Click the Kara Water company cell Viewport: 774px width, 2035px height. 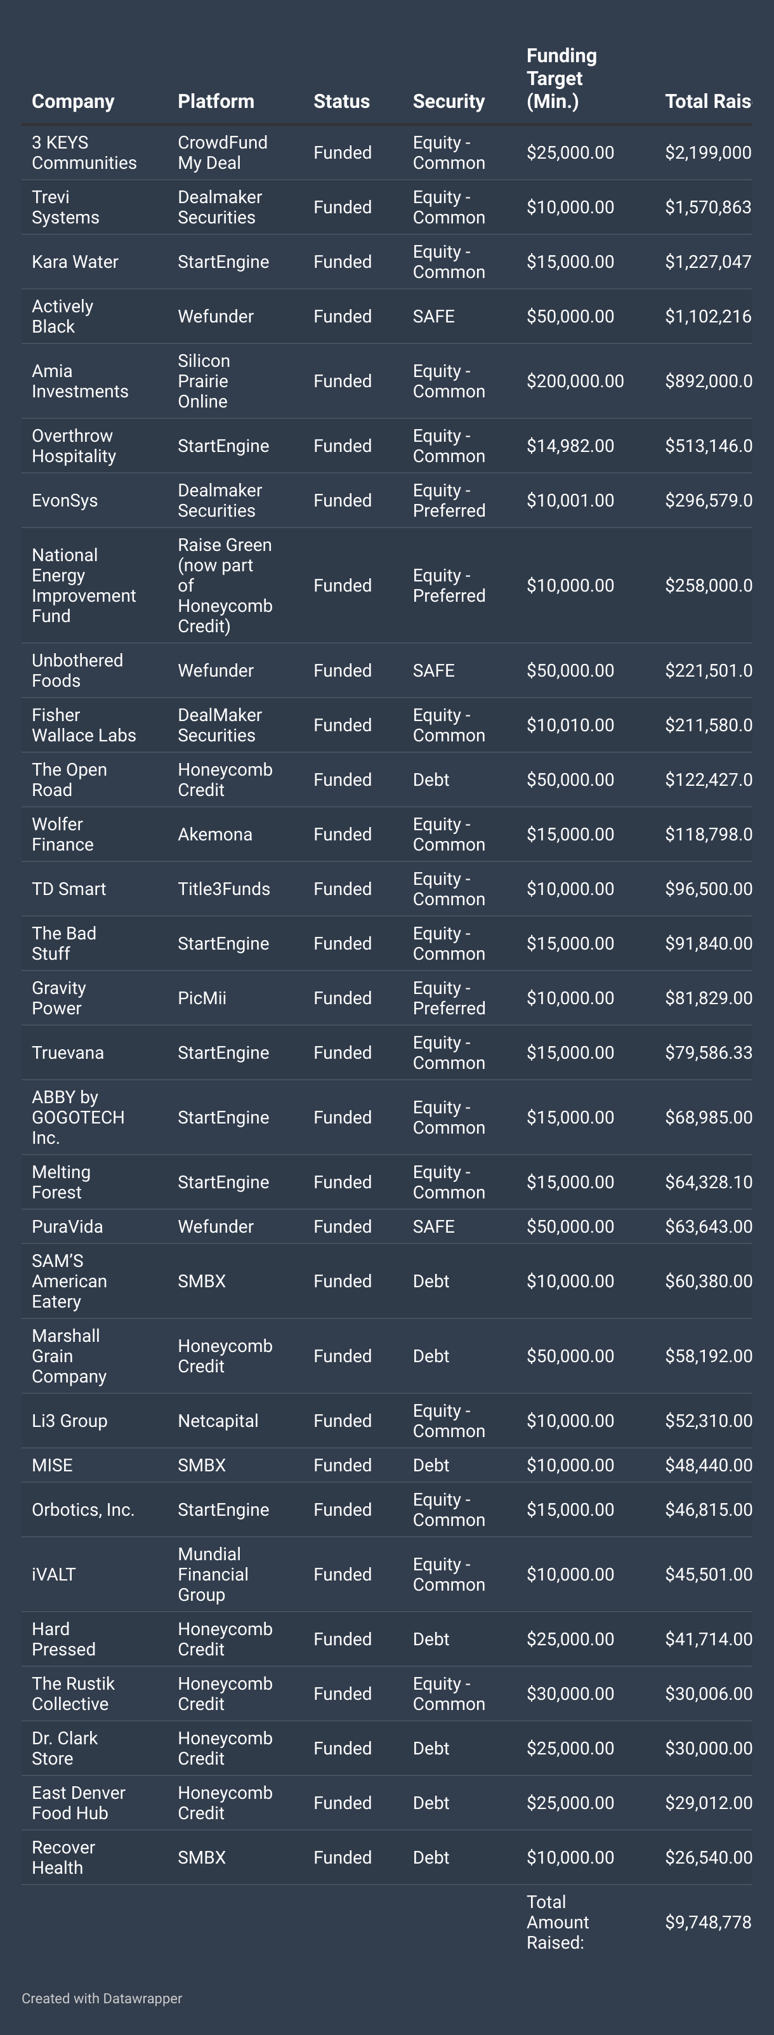tap(75, 262)
